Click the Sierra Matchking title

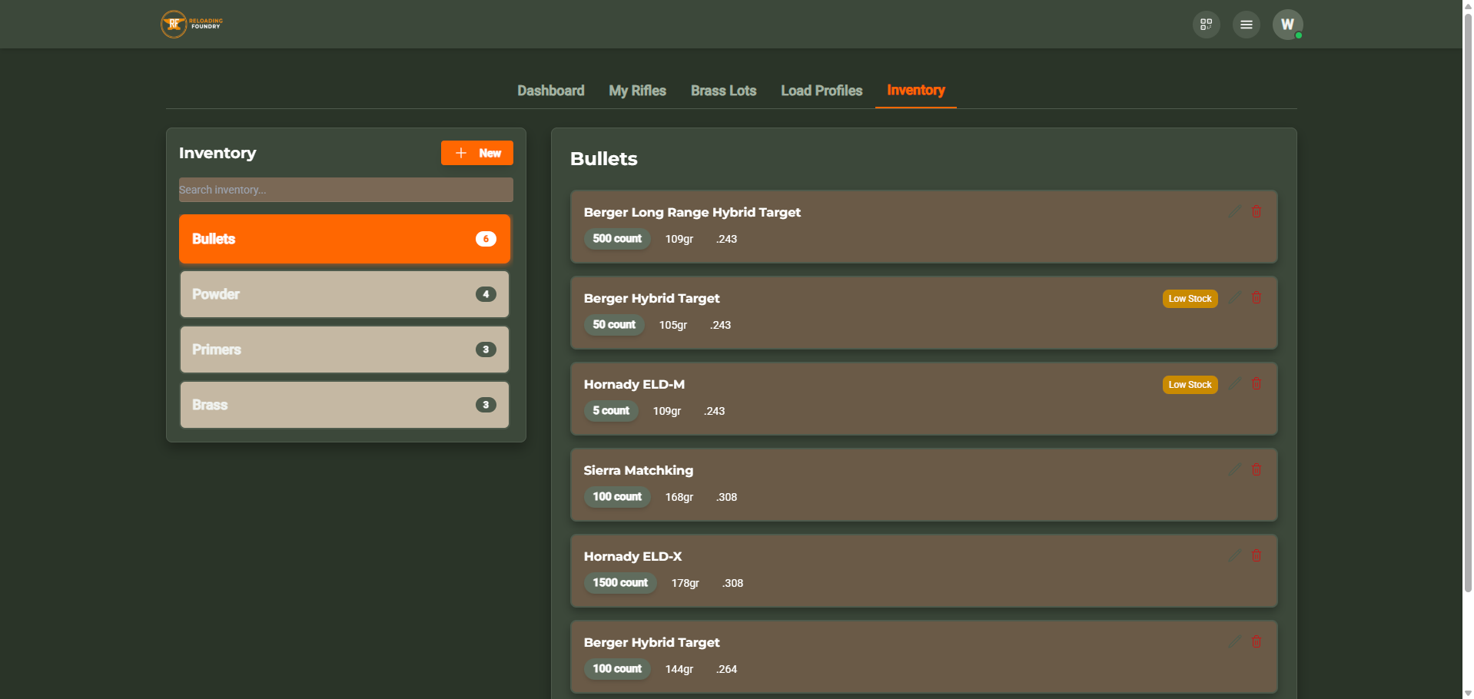[638, 470]
